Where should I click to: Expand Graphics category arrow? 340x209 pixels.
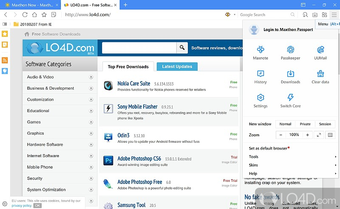tap(91, 133)
